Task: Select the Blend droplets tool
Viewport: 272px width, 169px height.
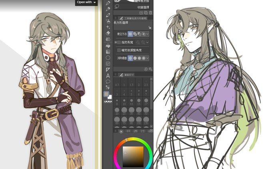Action: click(108, 39)
